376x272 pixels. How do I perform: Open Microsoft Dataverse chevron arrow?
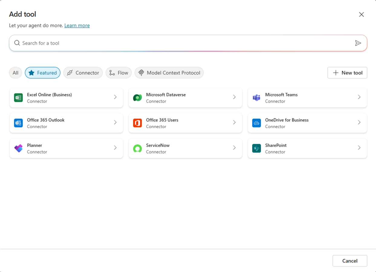(234, 97)
